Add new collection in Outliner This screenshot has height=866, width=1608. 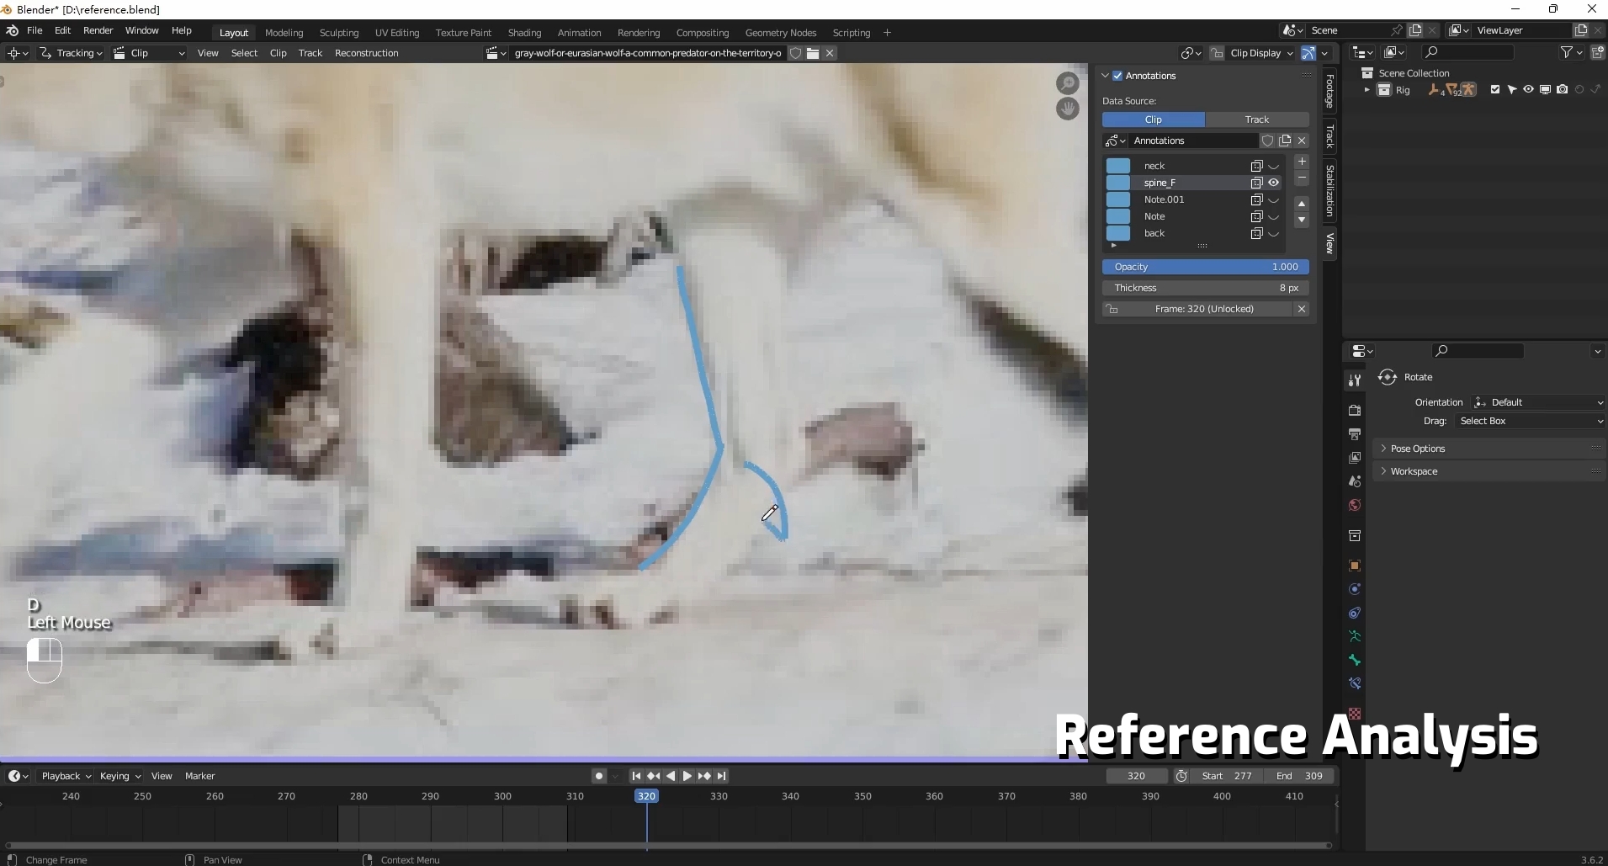pyautogui.click(x=1597, y=52)
